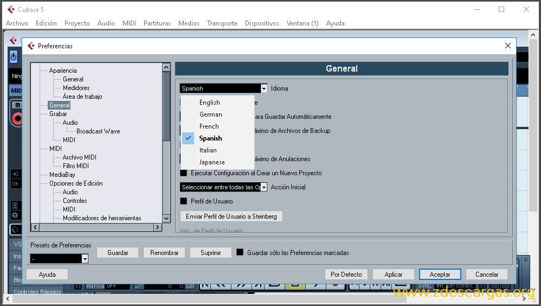Open the Edición menu
This screenshot has width=541, height=306.
click(46, 23)
